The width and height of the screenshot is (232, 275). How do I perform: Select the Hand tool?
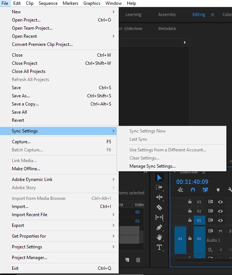click(x=159, y=237)
